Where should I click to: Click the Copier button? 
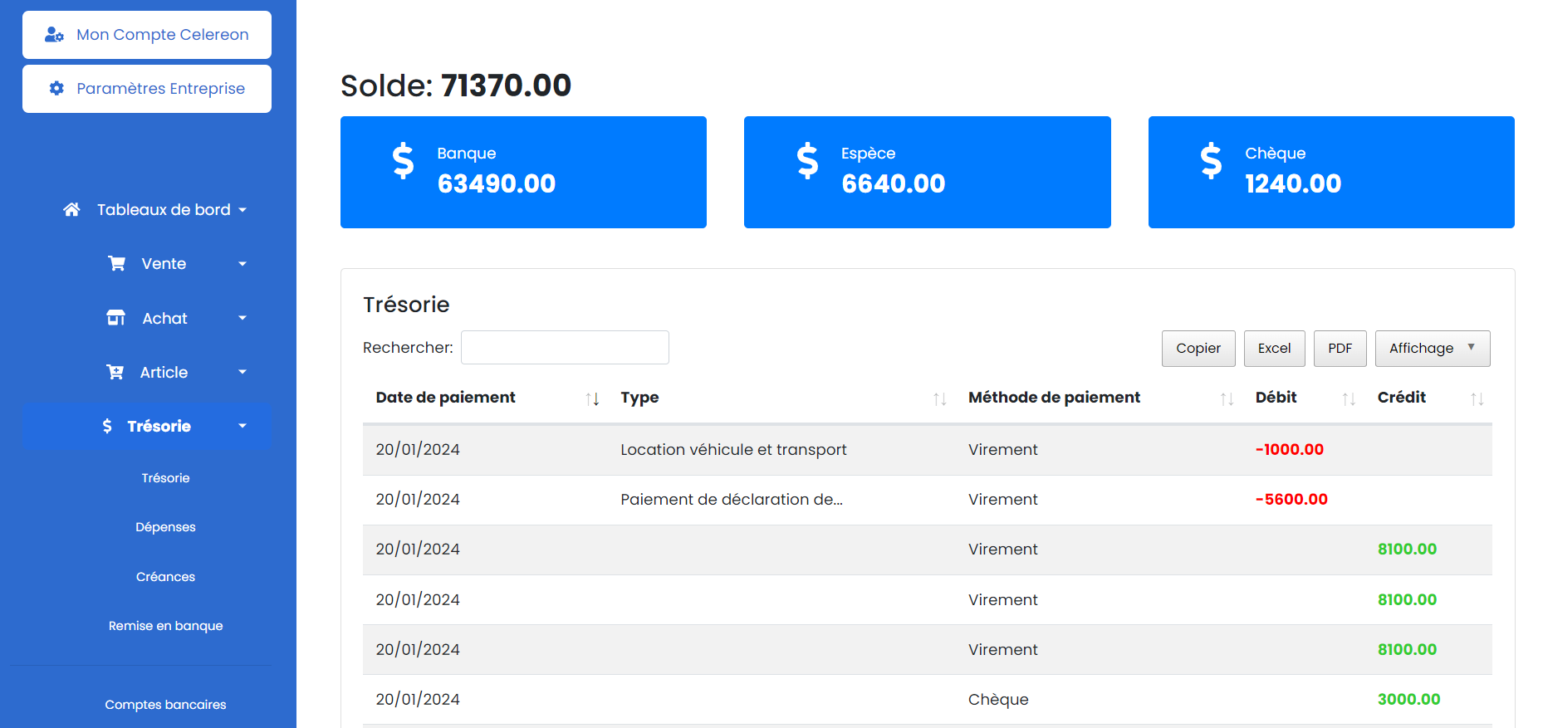coord(1198,349)
